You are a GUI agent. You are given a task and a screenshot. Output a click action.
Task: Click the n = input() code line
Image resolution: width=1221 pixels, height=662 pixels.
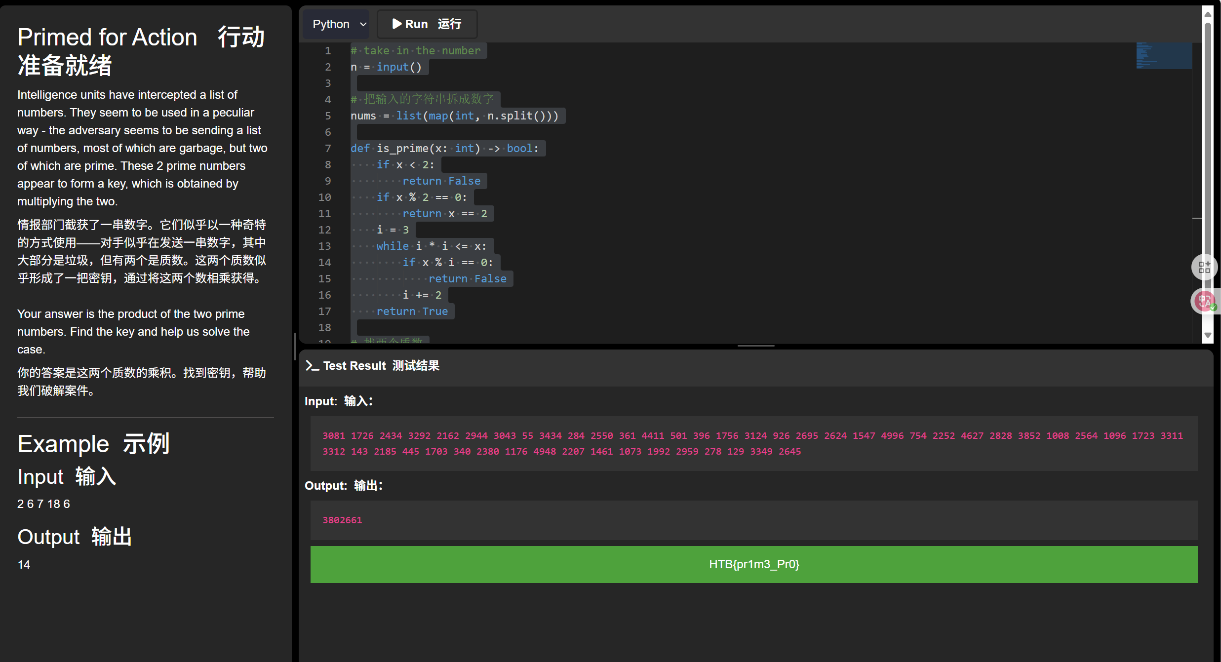point(387,67)
